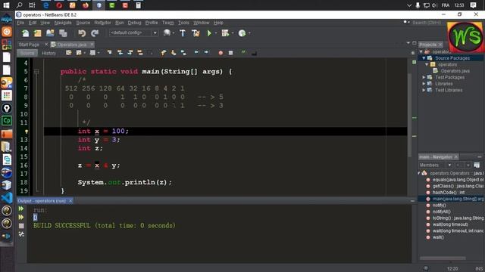Collapse the Source Packages tree node

(424, 58)
